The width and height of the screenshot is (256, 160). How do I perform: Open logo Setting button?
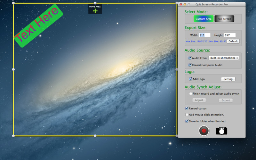click(x=228, y=79)
